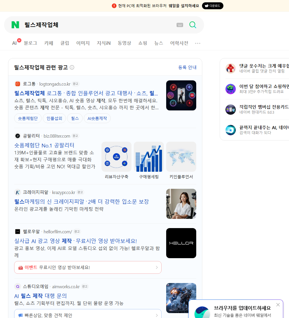Click the card icon beside 적립적인 멤버십 전용카드
The image size is (289, 318).
tap(231, 110)
